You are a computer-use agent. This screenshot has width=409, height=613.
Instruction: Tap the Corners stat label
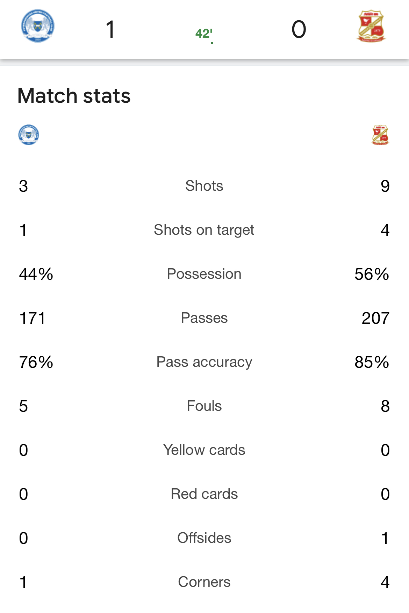pyautogui.click(x=204, y=582)
